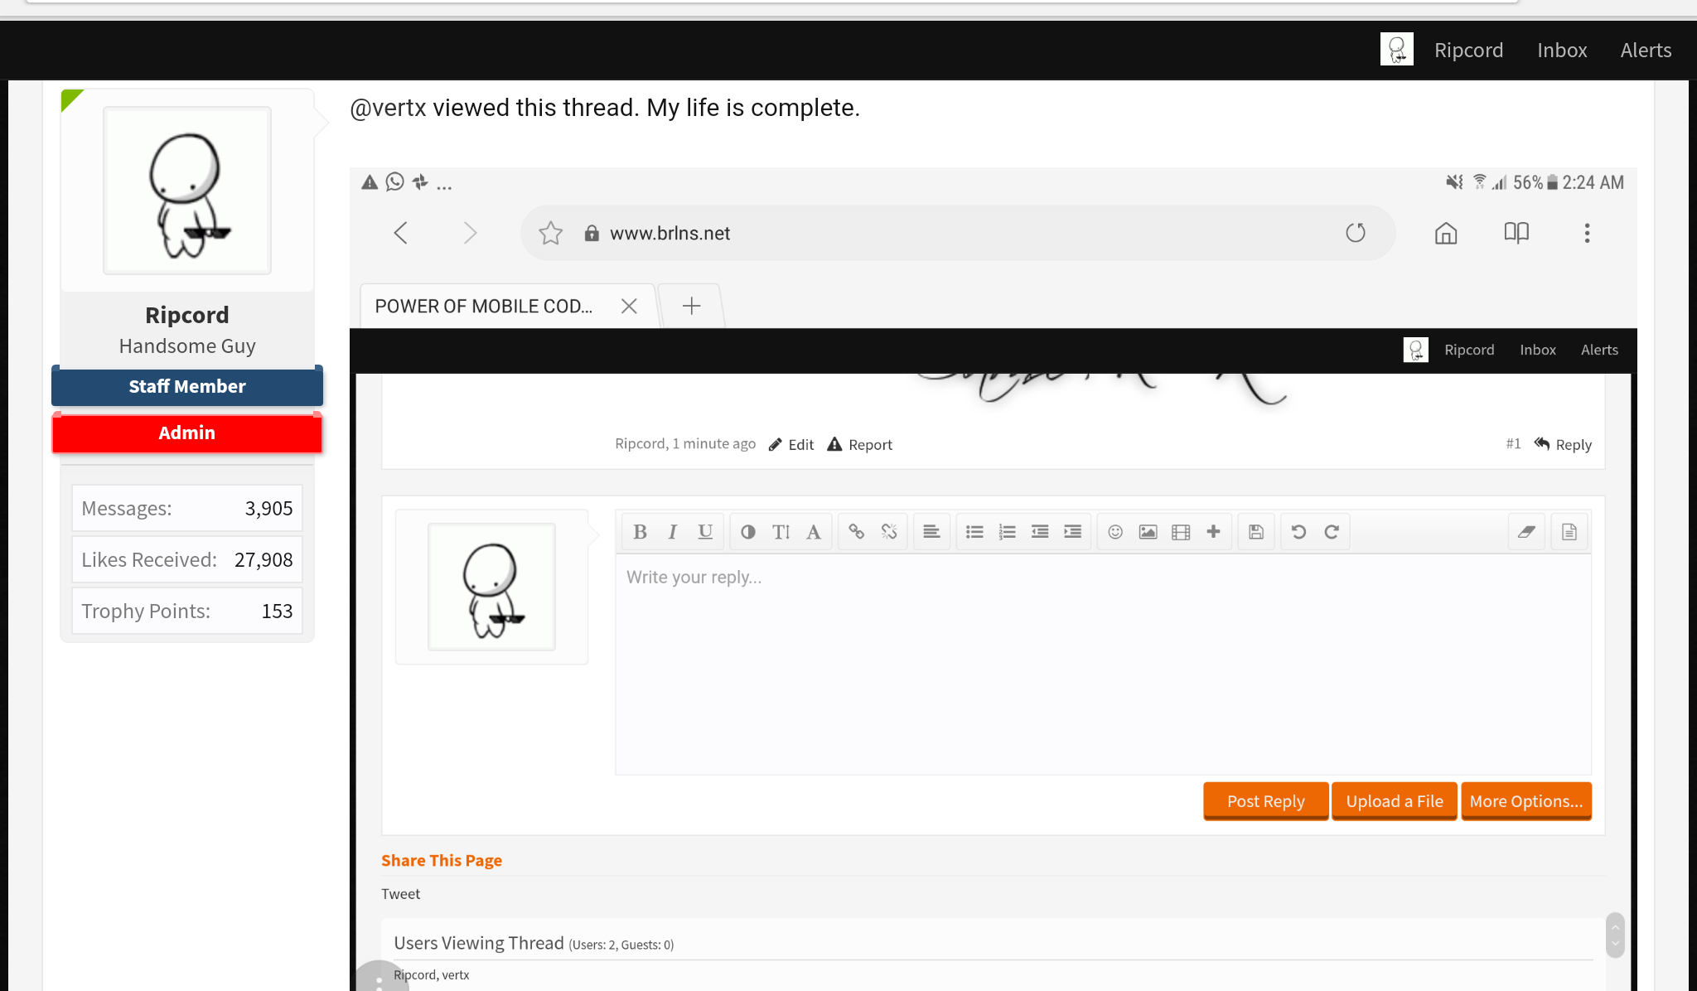This screenshot has height=991, width=1697.
Task: Click the page scroll up/down widget
Action: (x=1614, y=935)
